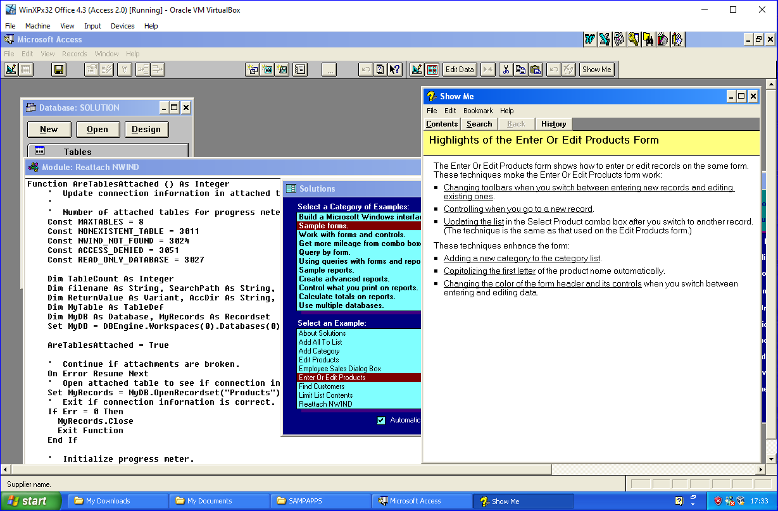Click the Tables tab in Database window

(x=108, y=151)
